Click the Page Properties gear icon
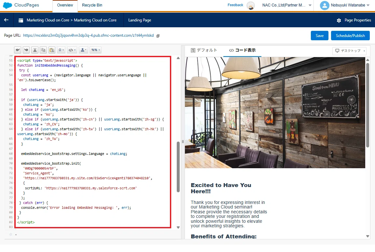 pyautogui.click(x=339, y=20)
